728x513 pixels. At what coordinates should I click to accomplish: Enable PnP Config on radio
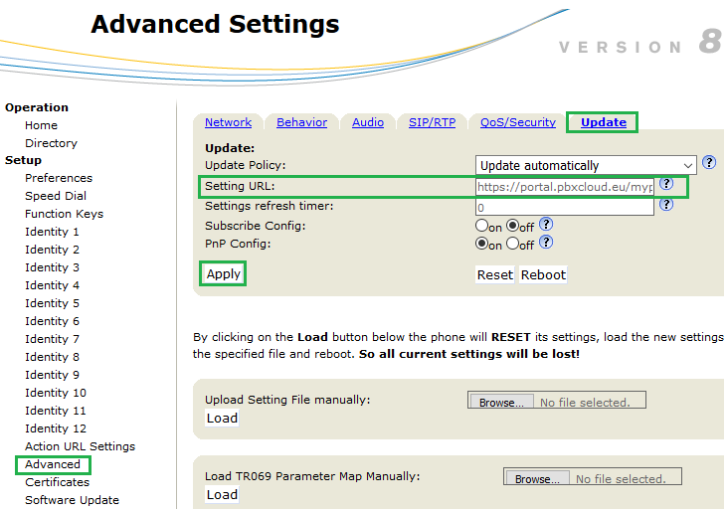click(482, 244)
